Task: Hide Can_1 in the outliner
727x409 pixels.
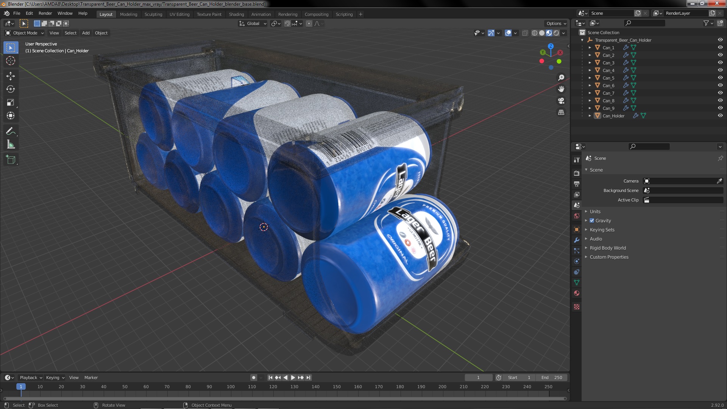Action: [x=720, y=48]
